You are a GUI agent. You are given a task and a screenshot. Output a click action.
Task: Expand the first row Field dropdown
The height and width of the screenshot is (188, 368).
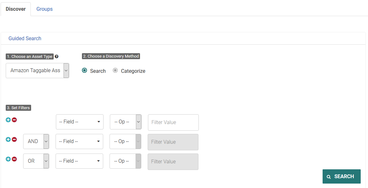[x=79, y=122]
